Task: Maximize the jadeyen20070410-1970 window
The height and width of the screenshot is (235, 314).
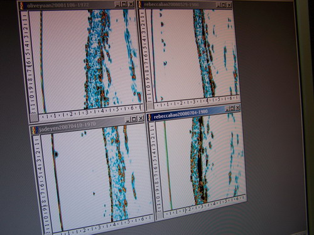Action: (134, 119)
